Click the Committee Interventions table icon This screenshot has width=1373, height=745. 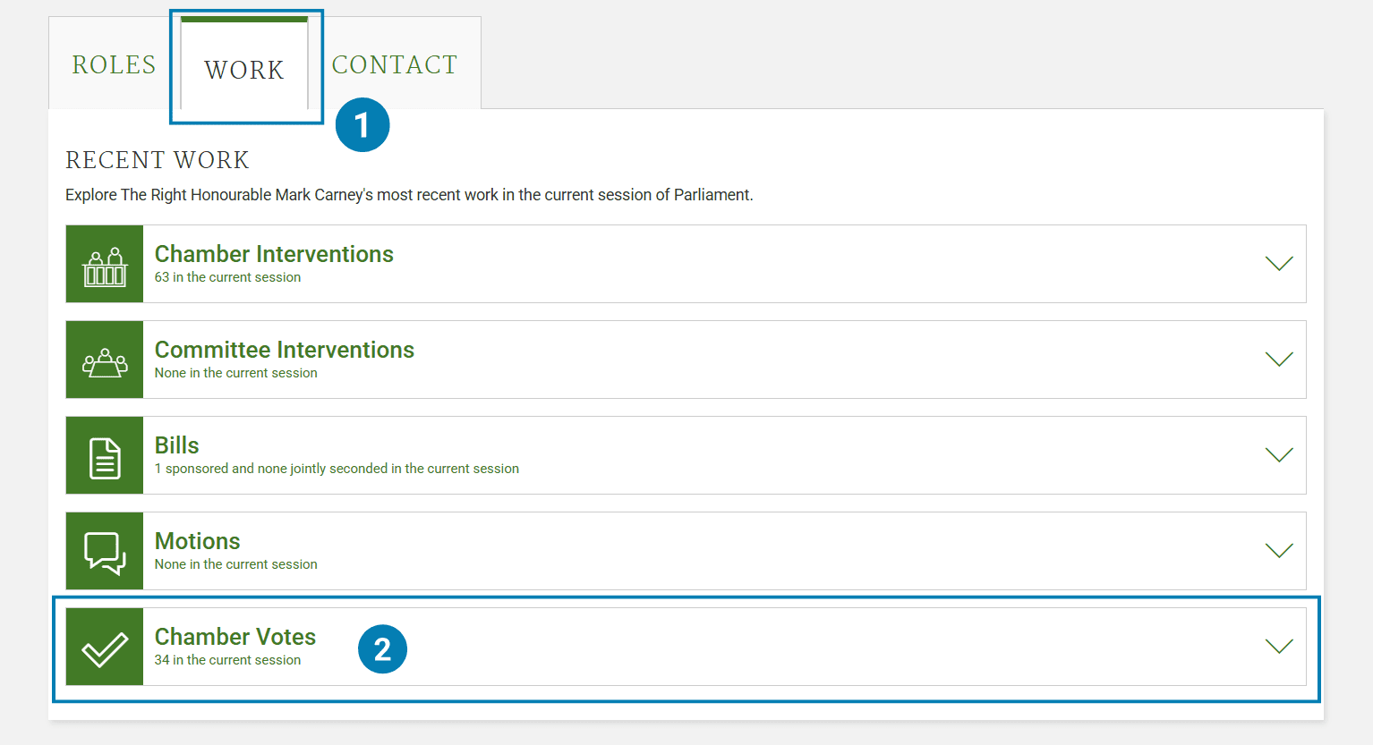105,360
